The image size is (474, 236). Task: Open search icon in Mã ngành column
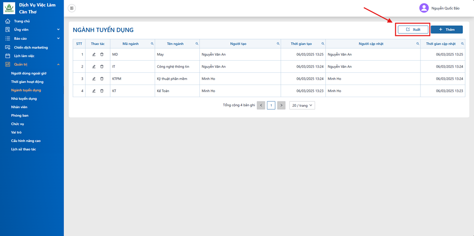pyautogui.click(x=152, y=44)
